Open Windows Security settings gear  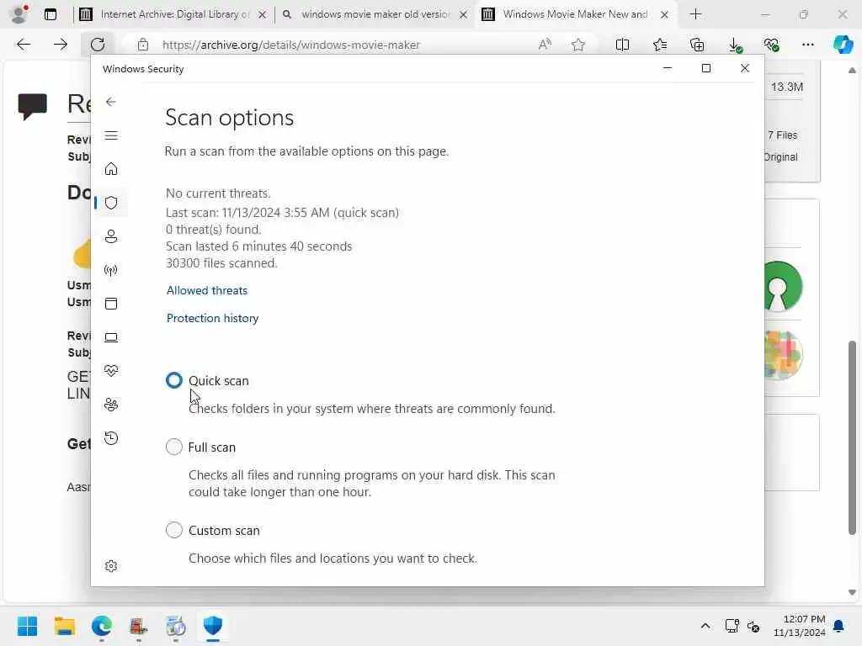tap(111, 566)
